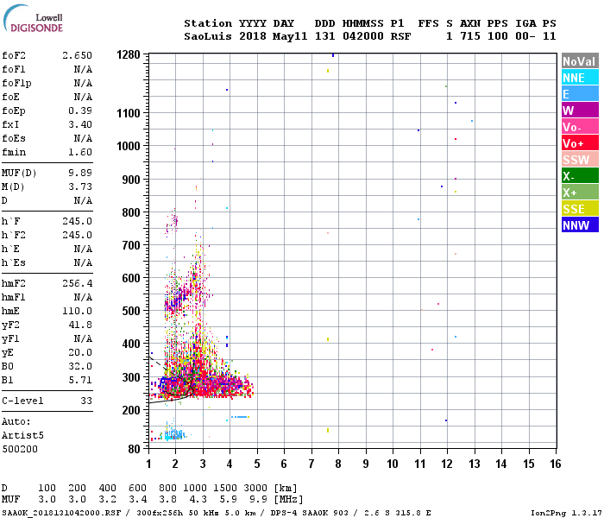Click the MUF(D) value 9.89
Image resolution: width=604 pixels, height=518 pixels.
click(80, 173)
